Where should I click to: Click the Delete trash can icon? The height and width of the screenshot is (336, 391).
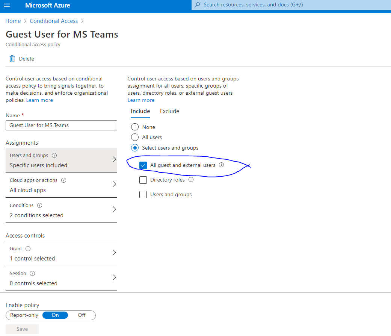click(x=12, y=59)
